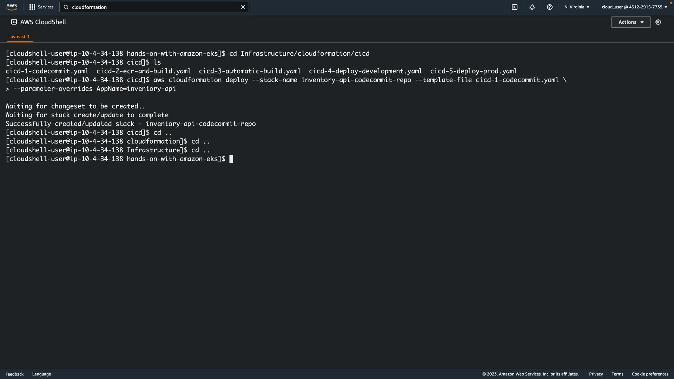Open the Actions dropdown
The width and height of the screenshot is (674, 379).
click(631, 22)
